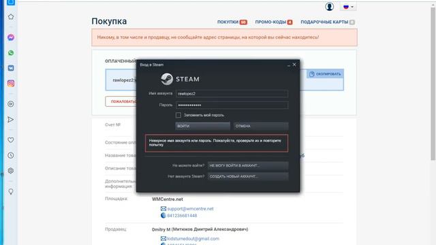Image resolution: width=436 pixels, height=245 pixels.
Task: Toggle Запомнить мой пароль checkbox
Action: tap(178, 115)
